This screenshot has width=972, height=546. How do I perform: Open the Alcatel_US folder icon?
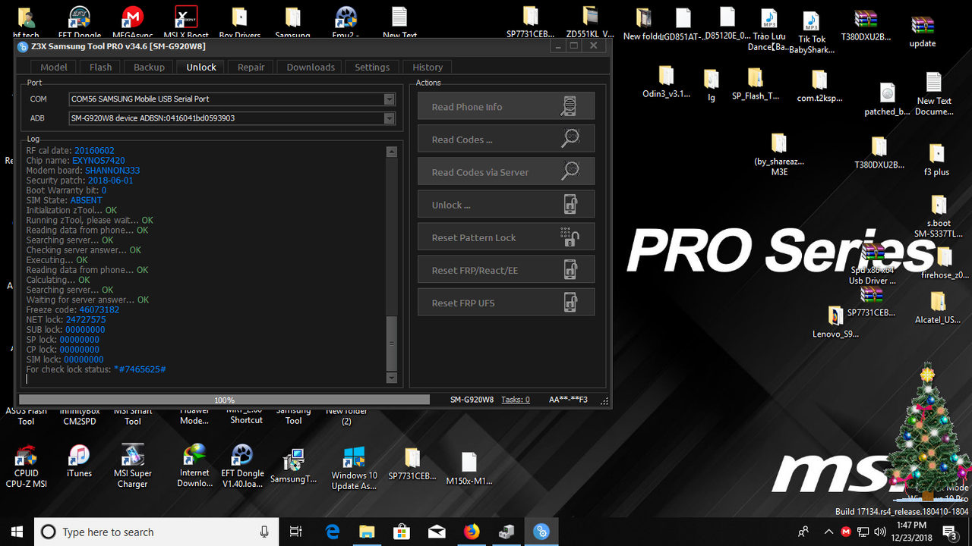coord(938,307)
